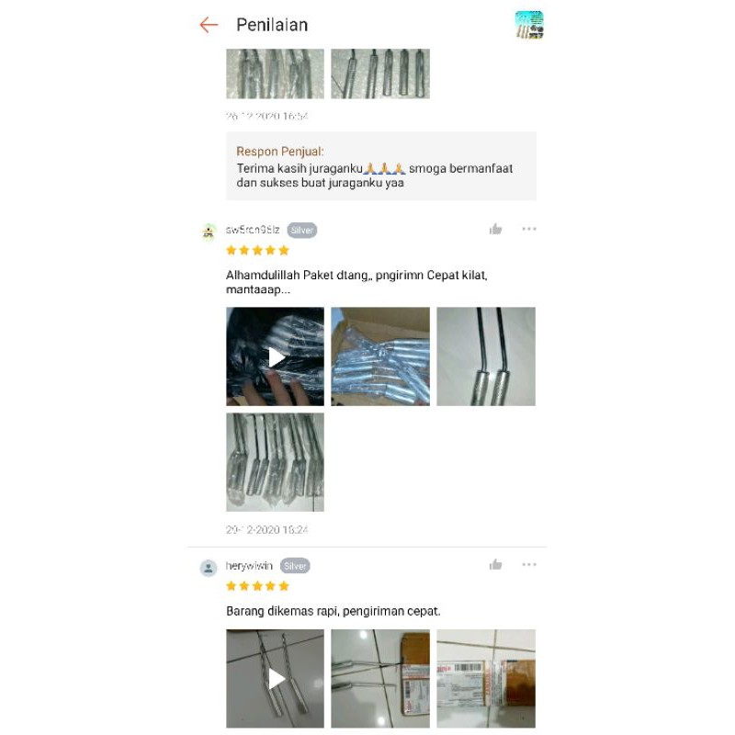Viewport: 735px width, 735px height.
Task: Like herywiwin's review with thumbs up
Action: click(x=495, y=565)
